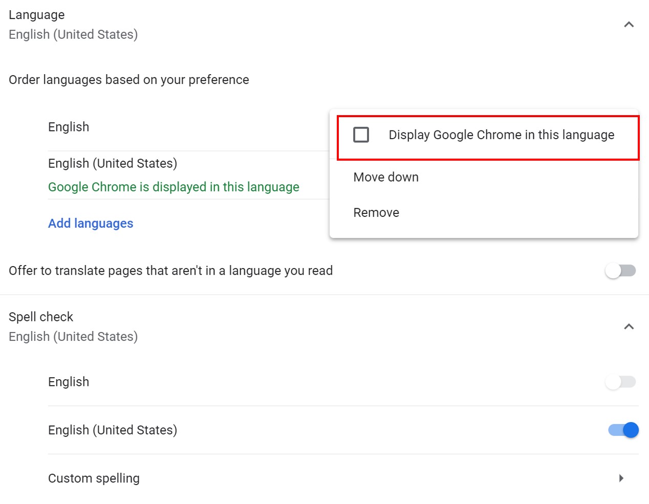This screenshot has width=649, height=504.
Task: Collapse the Spell check section chevron
Action: tap(629, 326)
